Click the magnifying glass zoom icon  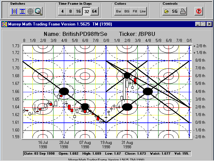tap(38, 11)
